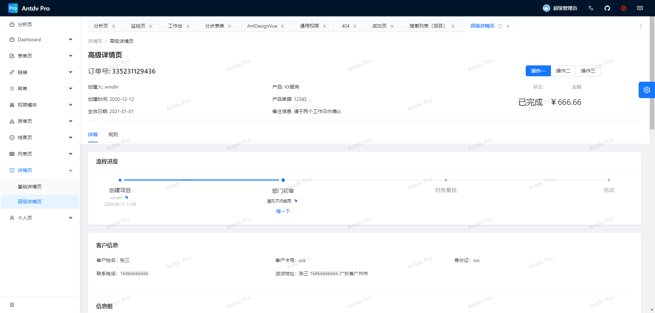The image size is (655, 313).
Task: Open 基础详情页 in the sidebar
Action: [30, 187]
